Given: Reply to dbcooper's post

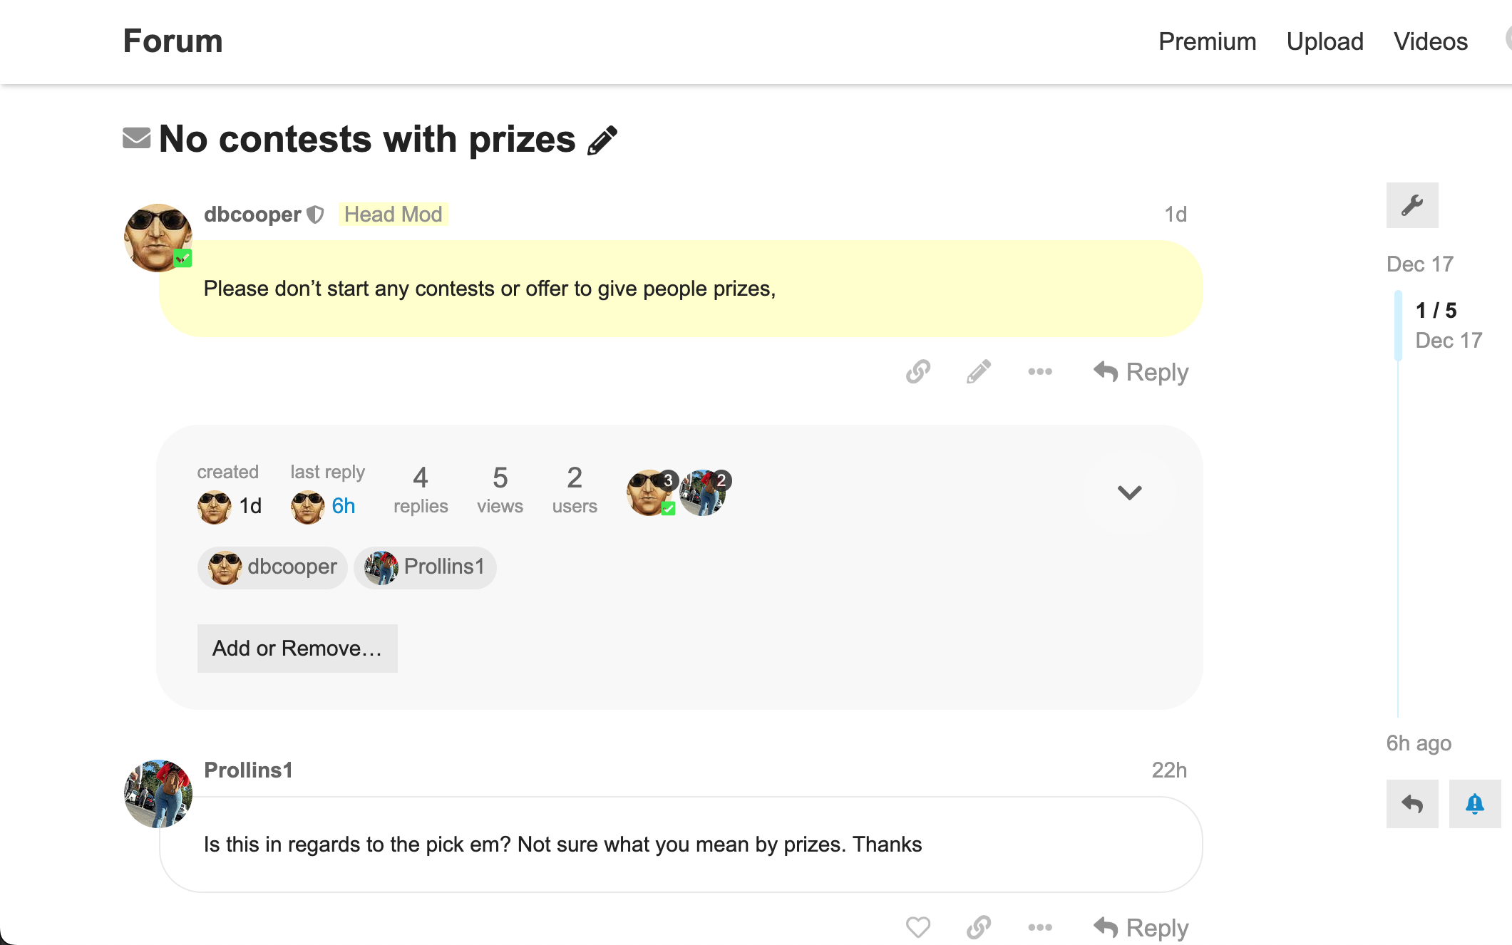Looking at the screenshot, I should pos(1141,372).
